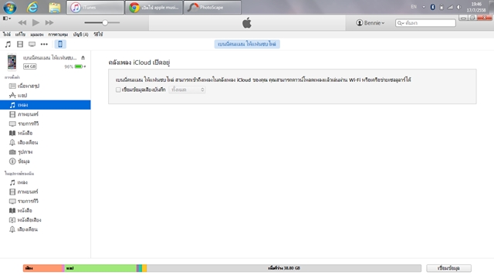Viewport: 494px width, 278px height.
Task: Open the disabled ทั้งหมด dropdown next to checkbox
Action: coord(187,90)
